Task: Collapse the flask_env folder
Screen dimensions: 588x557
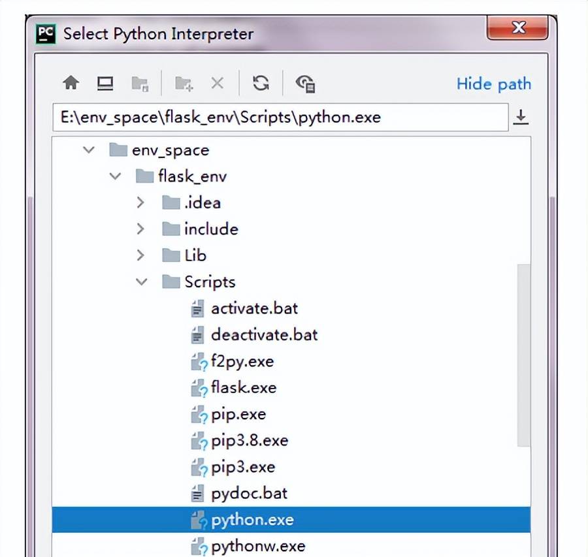Action: [115, 176]
